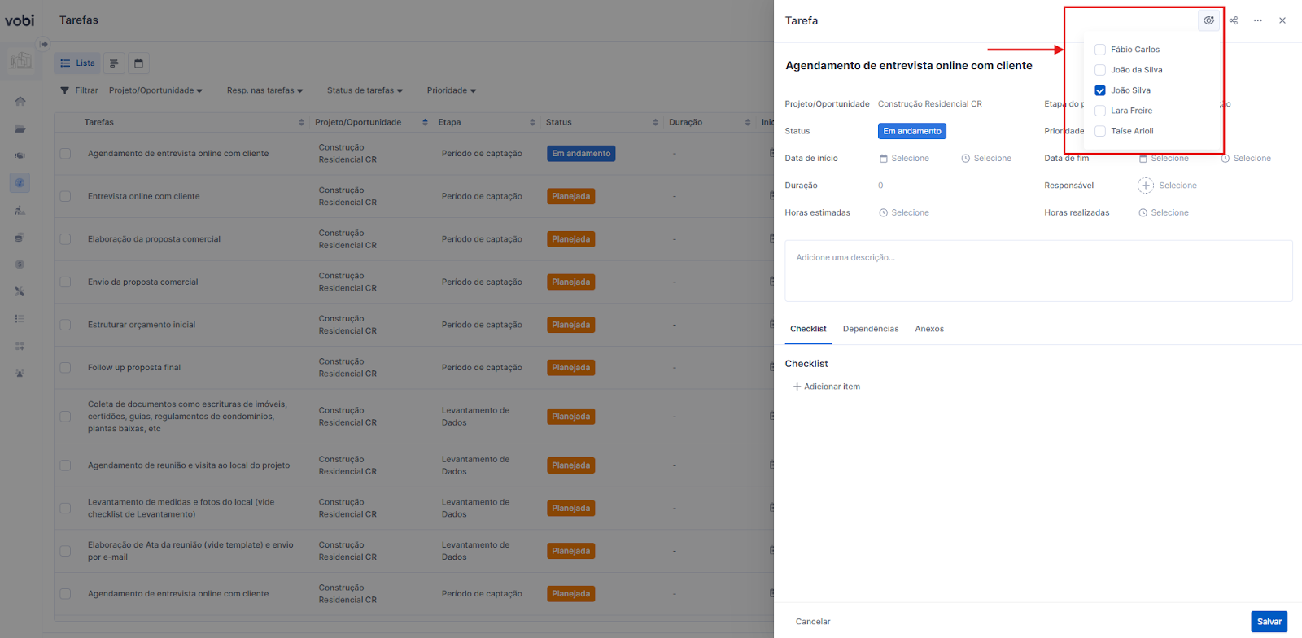
Task: Open the three-dots more options menu
Action: [x=1258, y=20]
